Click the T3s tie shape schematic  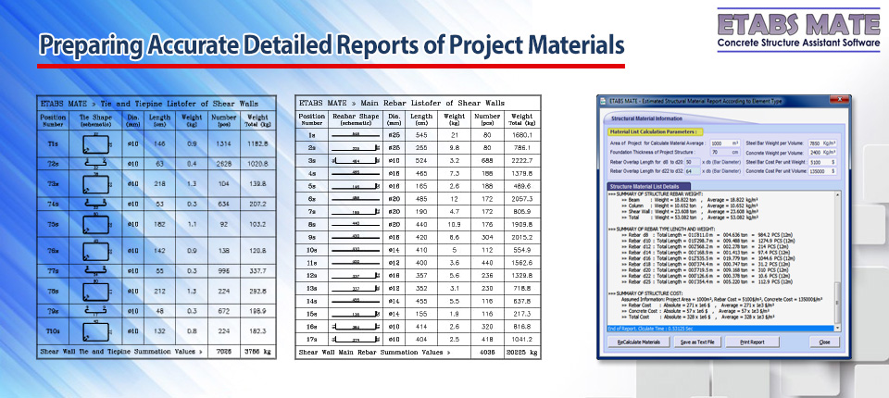(x=95, y=183)
